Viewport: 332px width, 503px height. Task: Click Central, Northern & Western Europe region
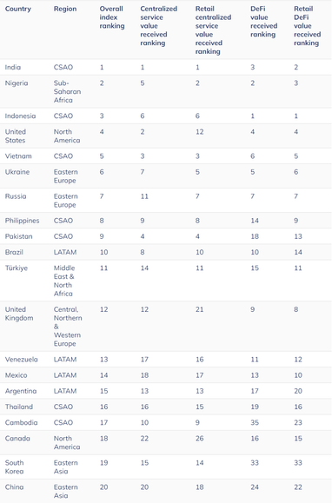pos(68,327)
